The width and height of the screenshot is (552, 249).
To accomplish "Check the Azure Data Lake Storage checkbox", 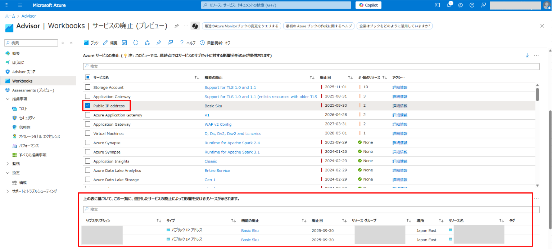I will pos(87,179).
